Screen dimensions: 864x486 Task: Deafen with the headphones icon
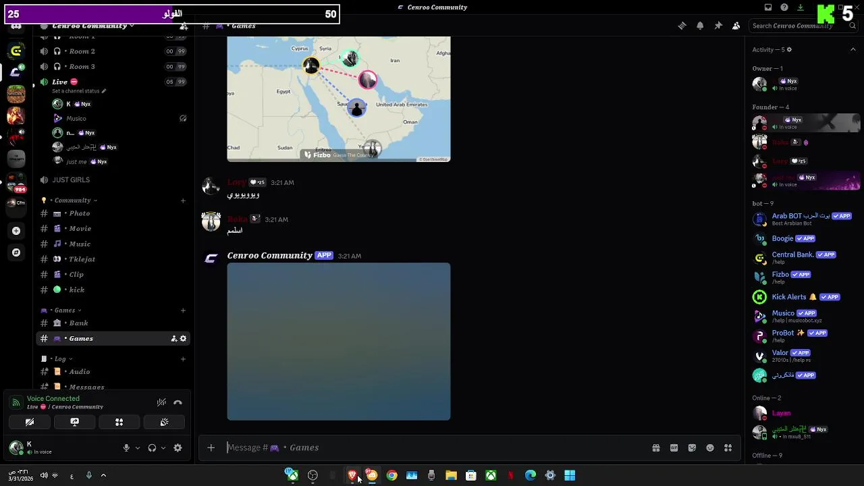tap(152, 448)
